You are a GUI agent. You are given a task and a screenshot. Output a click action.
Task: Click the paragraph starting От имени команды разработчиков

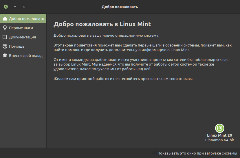pyautogui.click(x=141, y=64)
